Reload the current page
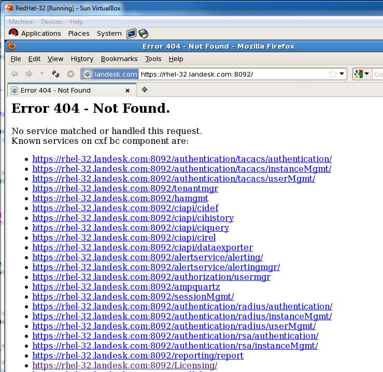383x372 pixels. pyautogui.click(x=56, y=74)
